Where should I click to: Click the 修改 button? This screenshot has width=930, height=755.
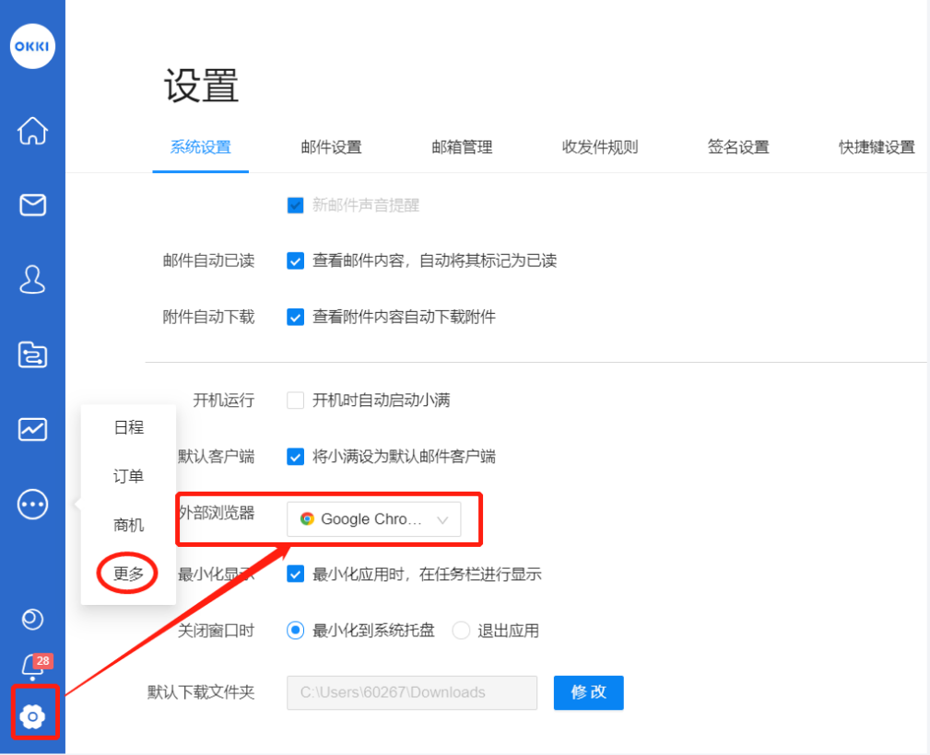pos(588,692)
